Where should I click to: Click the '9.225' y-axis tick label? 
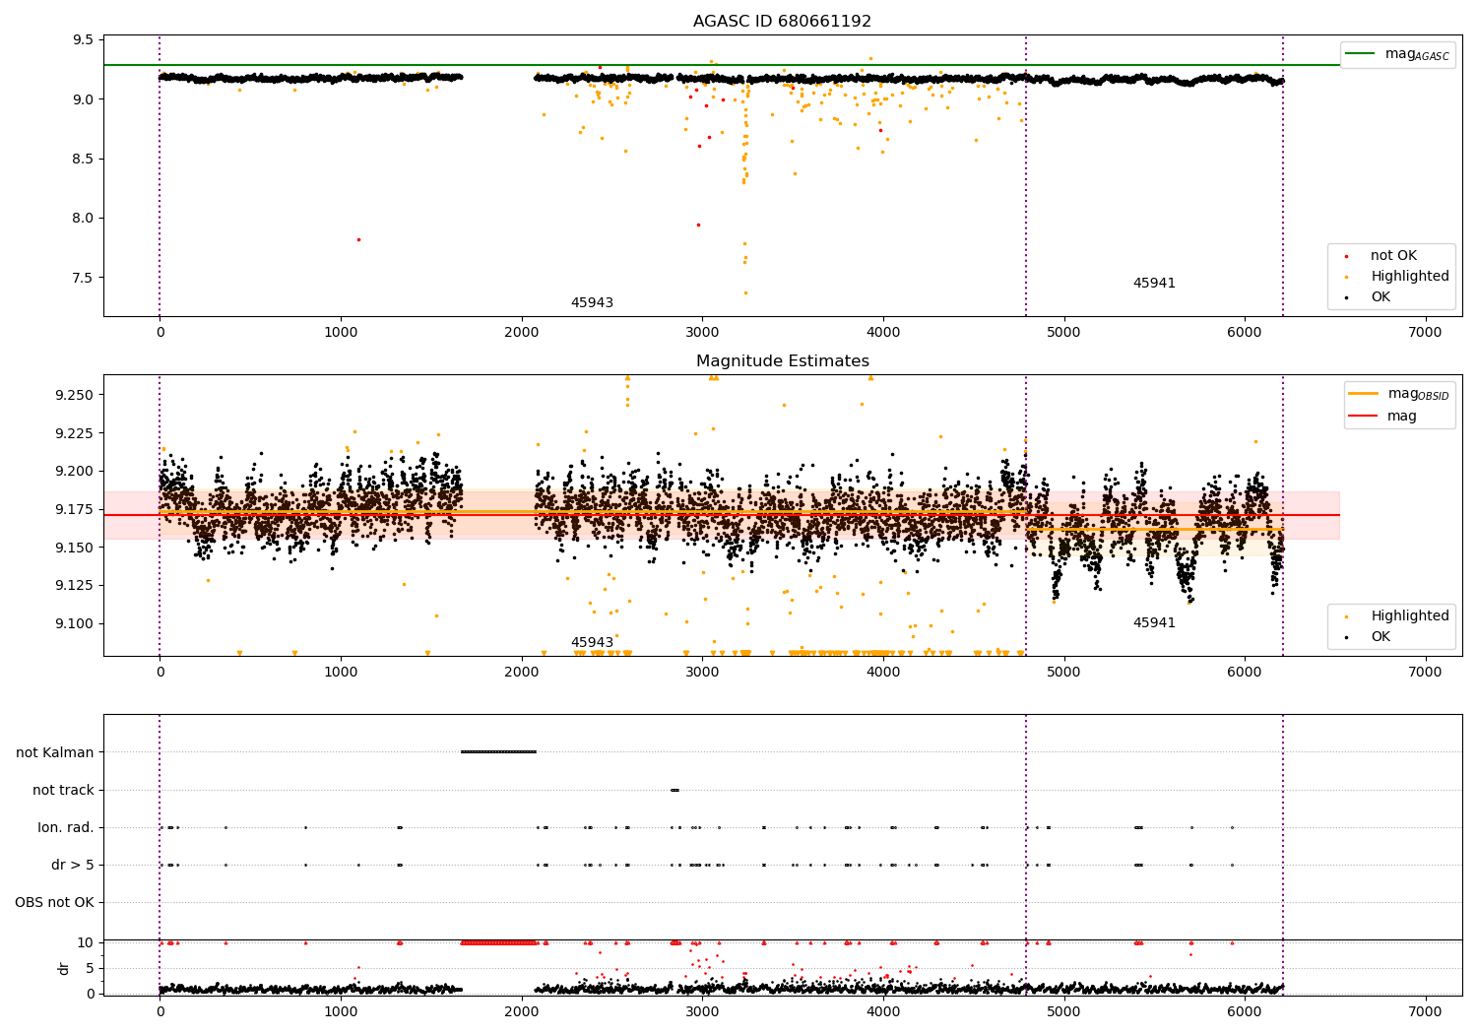pyautogui.click(x=76, y=433)
